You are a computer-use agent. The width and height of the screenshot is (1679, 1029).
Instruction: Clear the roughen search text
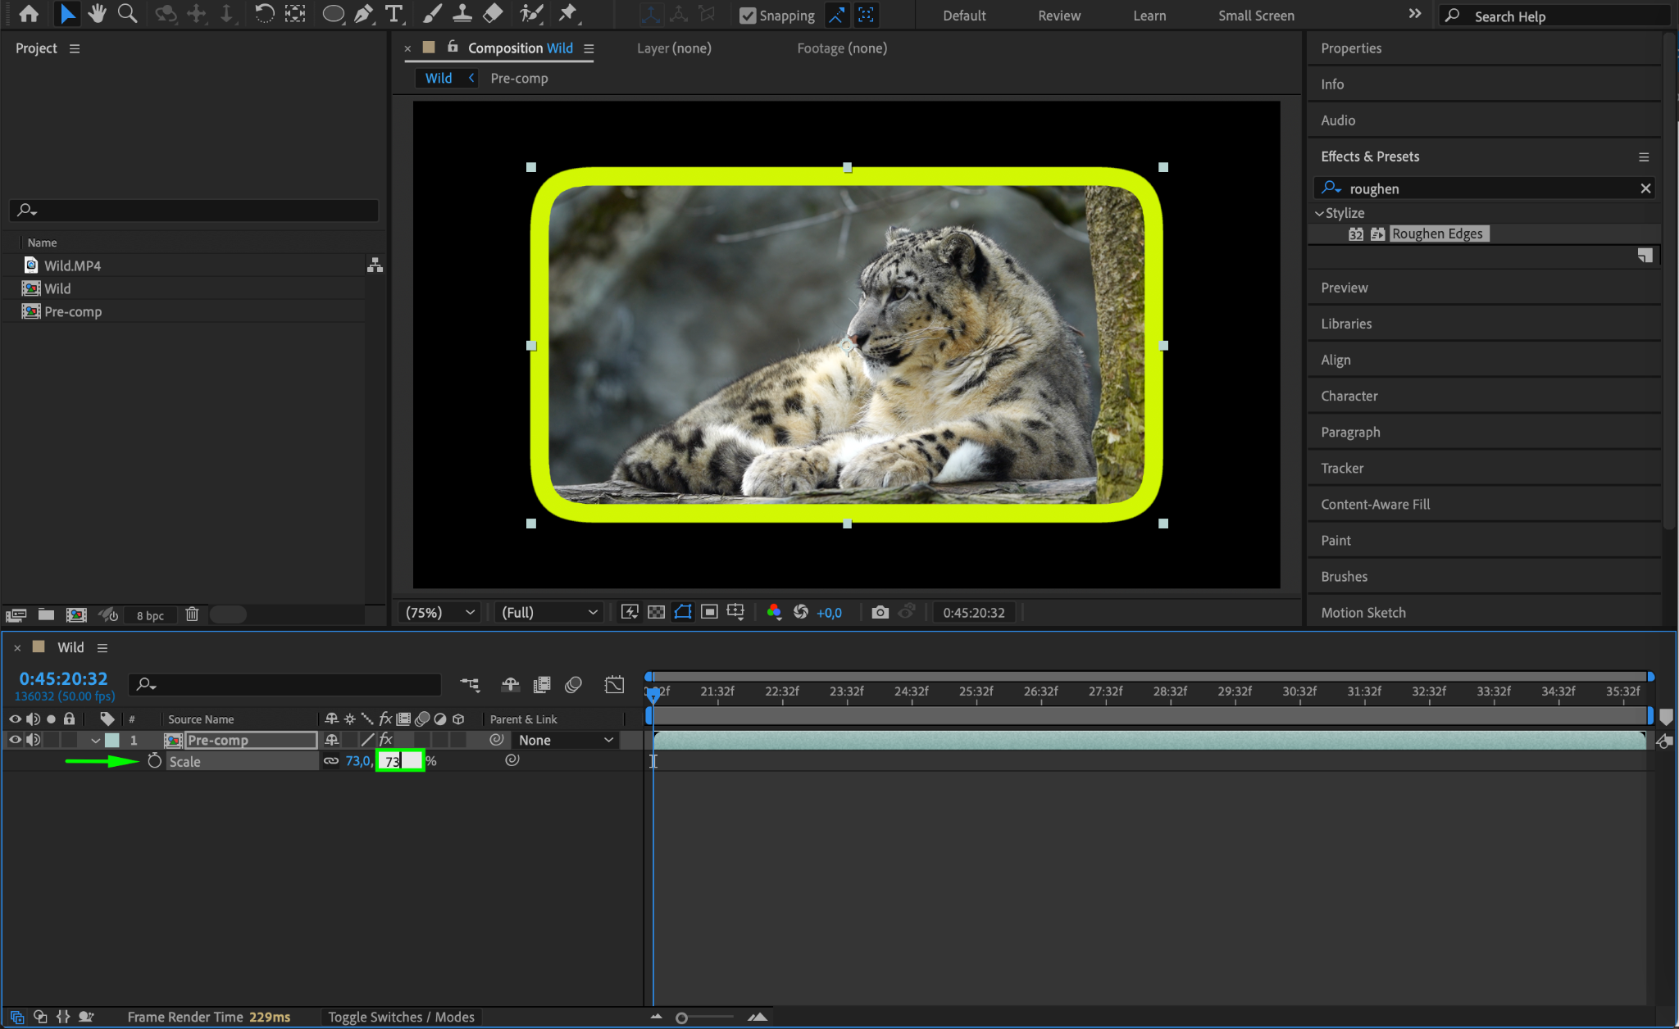[x=1645, y=188]
